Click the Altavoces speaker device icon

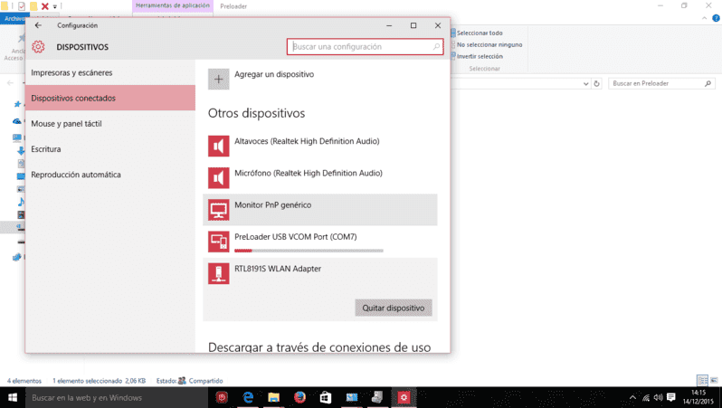click(x=218, y=146)
